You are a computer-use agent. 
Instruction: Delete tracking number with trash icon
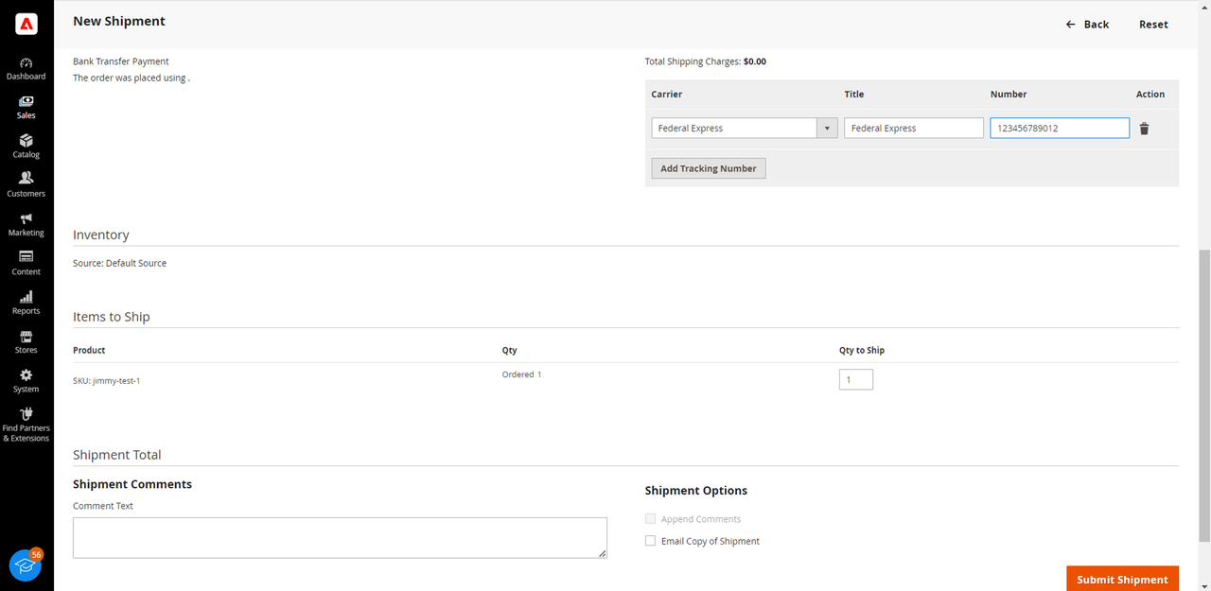coord(1144,129)
